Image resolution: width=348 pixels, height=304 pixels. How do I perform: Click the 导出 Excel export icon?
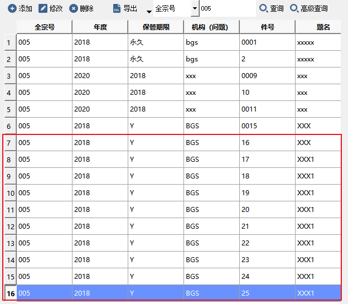click(117, 9)
